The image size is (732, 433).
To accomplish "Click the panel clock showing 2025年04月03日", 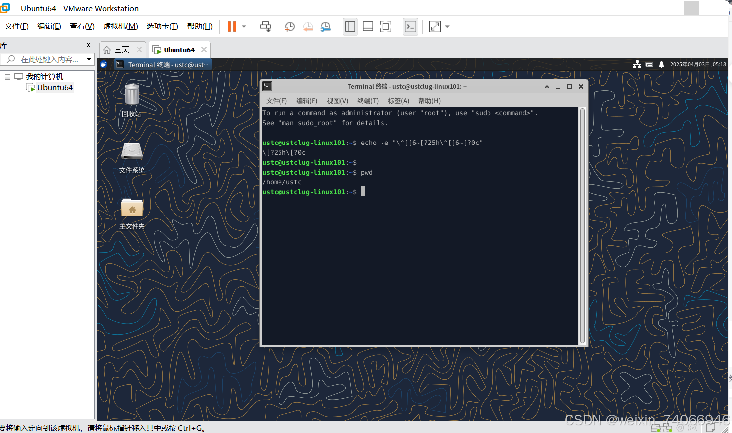I will point(697,64).
